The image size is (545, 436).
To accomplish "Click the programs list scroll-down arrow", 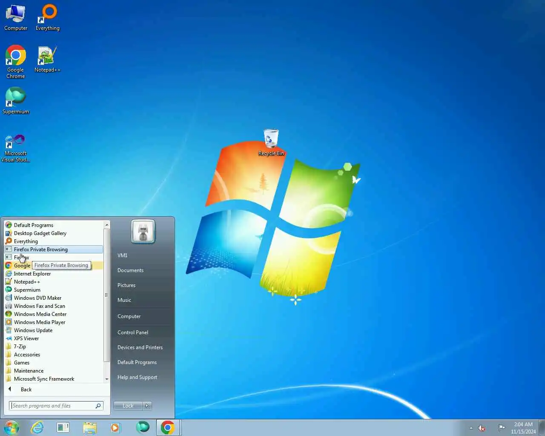I will [x=107, y=379].
